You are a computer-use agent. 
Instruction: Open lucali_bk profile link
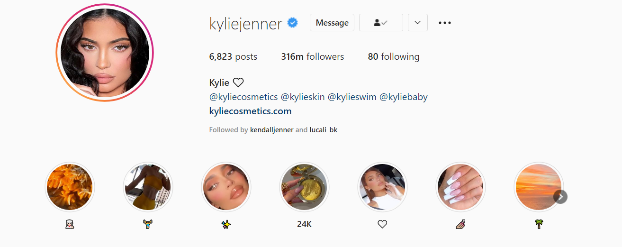(x=324, y=130)
